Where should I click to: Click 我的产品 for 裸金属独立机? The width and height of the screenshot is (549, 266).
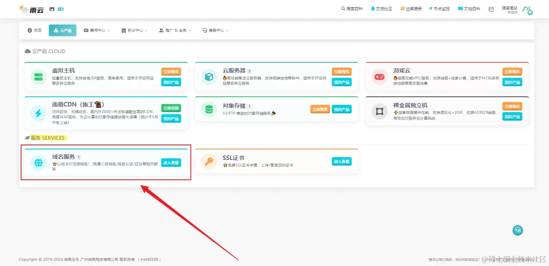[x=513, y=117]
